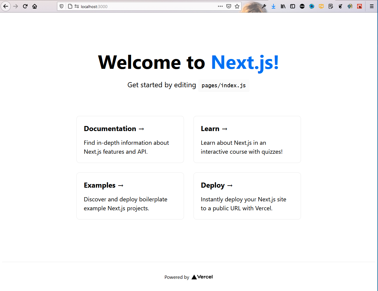Viewport: 378px width, 291px height.
Task: Bookmark this page with the star
Action: 237,6
